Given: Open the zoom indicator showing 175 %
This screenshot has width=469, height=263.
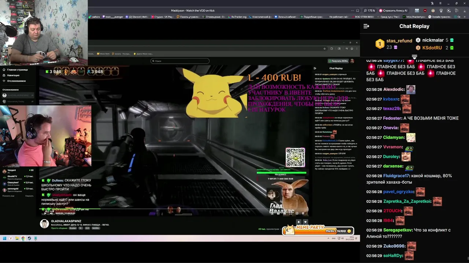Looking at the screenshot, I should point(369,11).
